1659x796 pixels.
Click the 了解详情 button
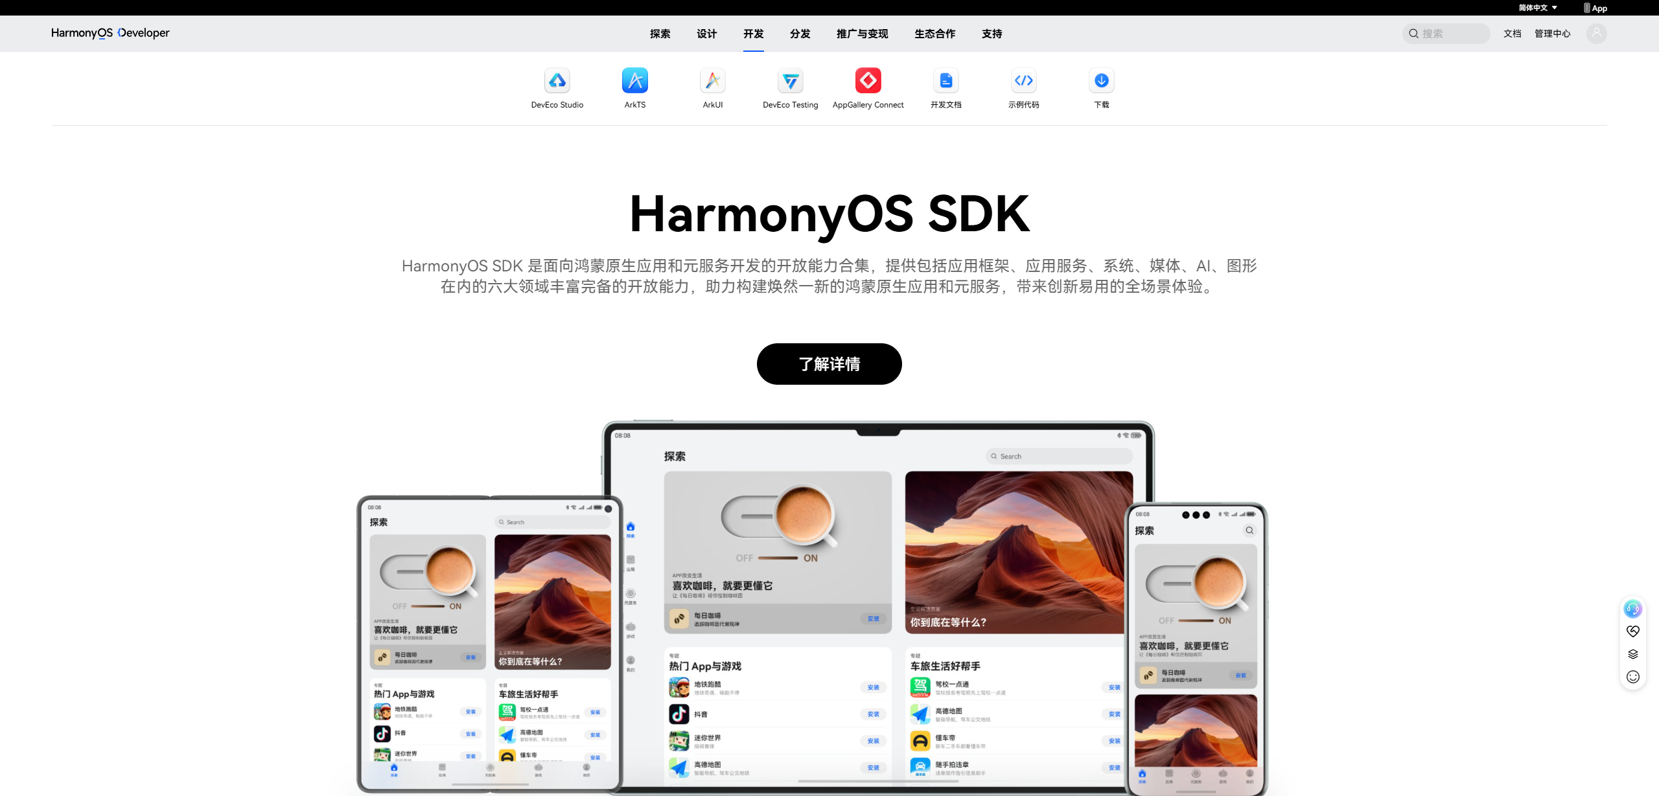tap(829, 364)
